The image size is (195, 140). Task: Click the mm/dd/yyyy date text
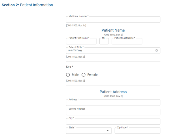coord(75,50)
